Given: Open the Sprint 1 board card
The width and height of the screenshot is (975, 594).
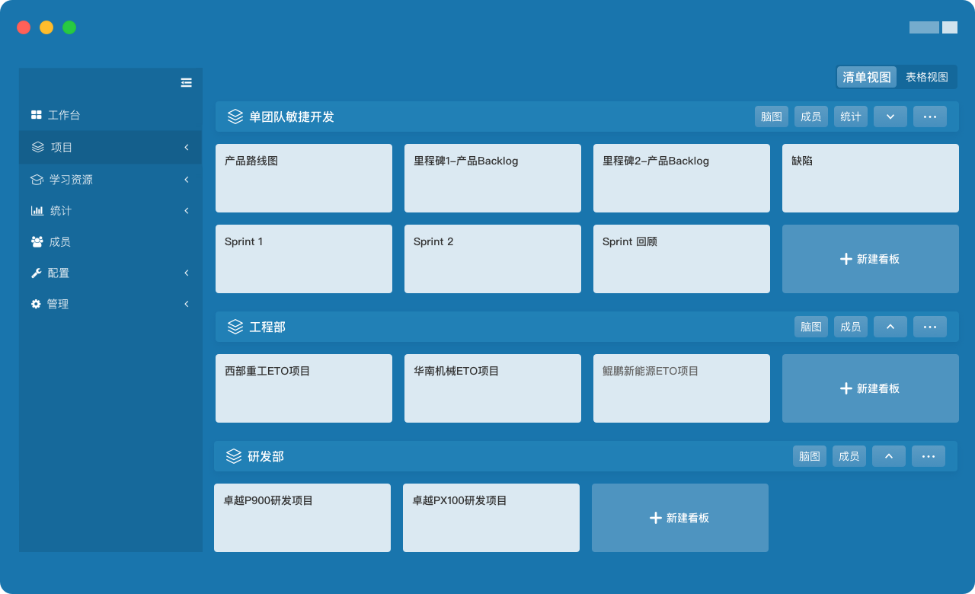Looking at the screenshot, I should 303,259.
